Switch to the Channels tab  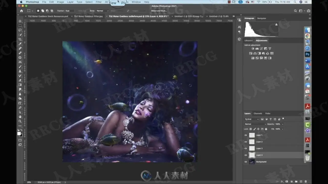258,113
